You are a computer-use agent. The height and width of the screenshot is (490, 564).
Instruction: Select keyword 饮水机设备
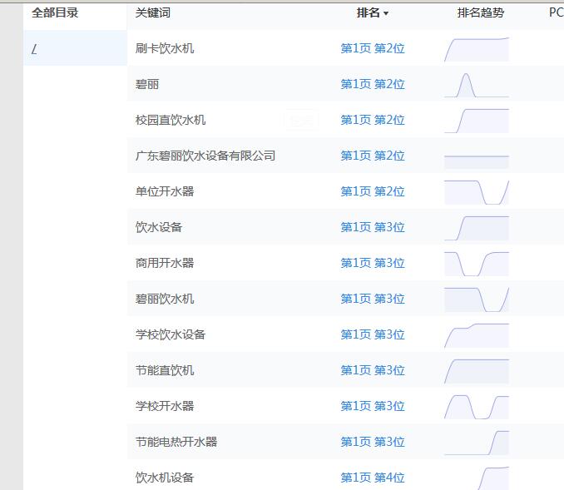(165, 478)
